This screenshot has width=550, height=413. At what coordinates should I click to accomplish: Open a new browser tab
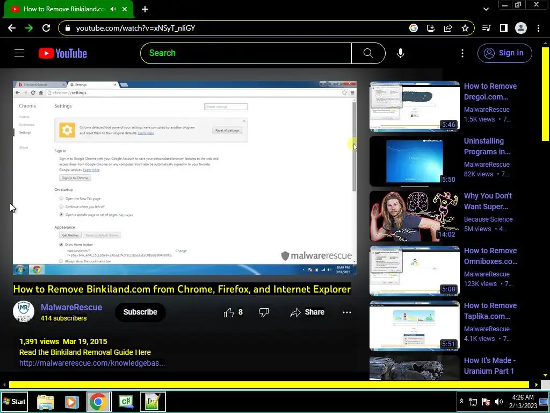pyautogui.click(x=145, y=9)
